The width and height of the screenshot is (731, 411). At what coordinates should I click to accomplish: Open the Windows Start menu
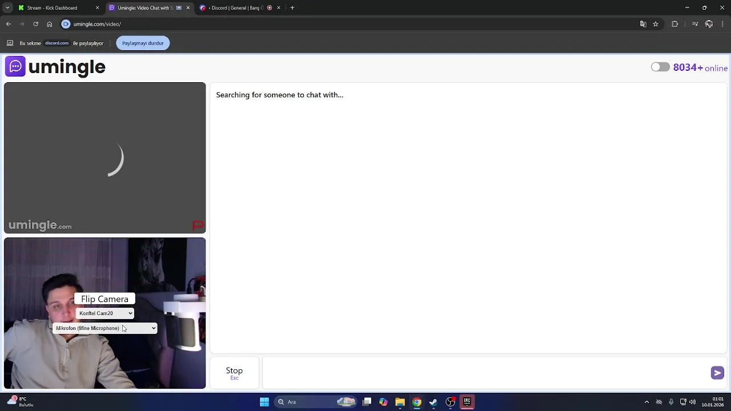264,402
